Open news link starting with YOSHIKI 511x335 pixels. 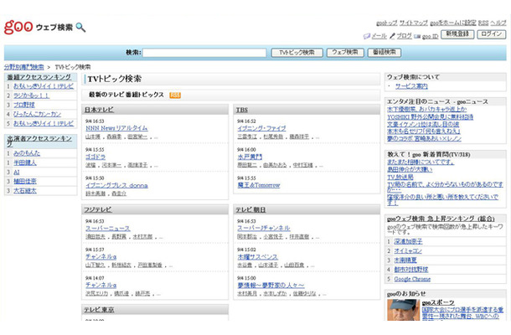431,117
